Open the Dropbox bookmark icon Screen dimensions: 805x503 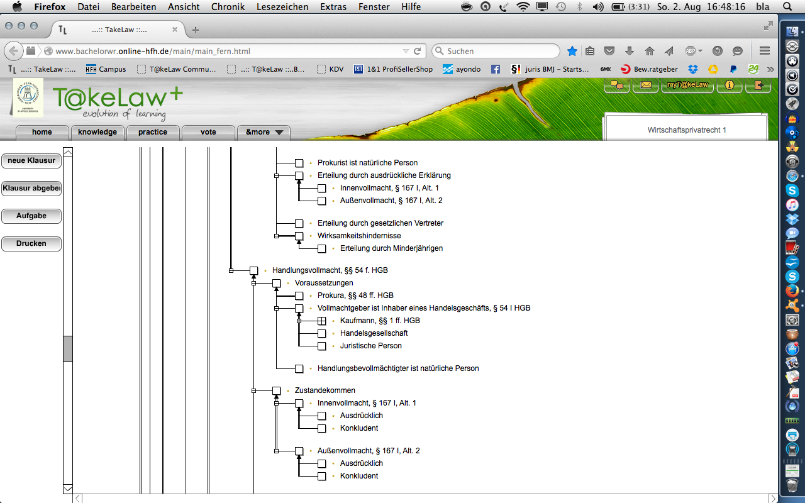tap(693, 69)
